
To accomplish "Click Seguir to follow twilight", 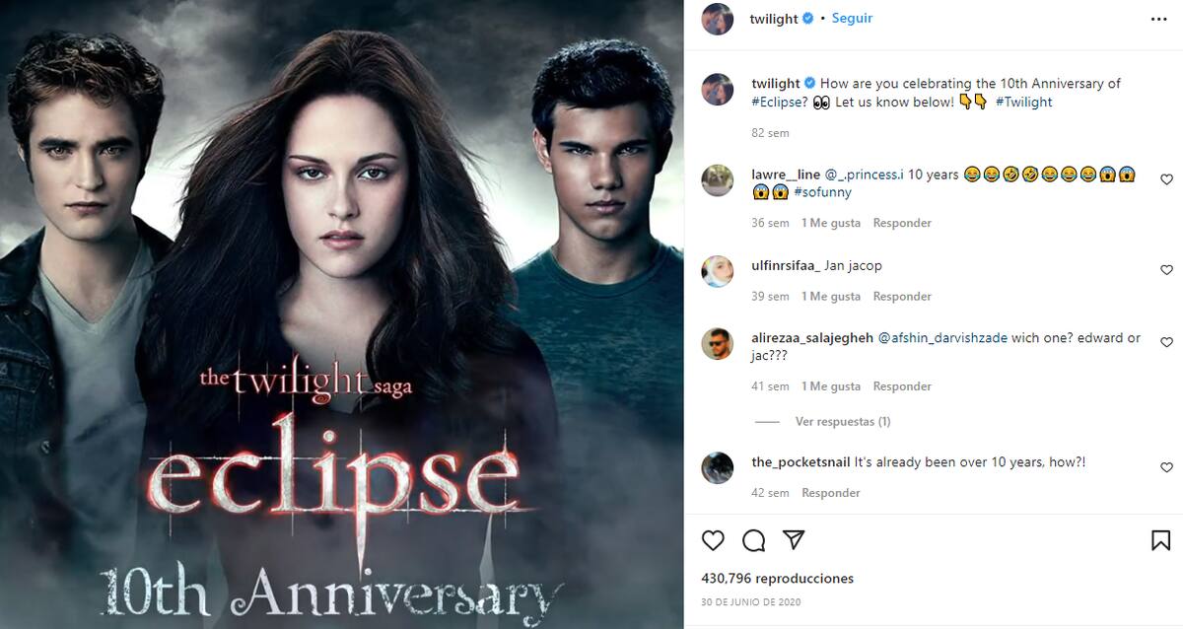I will click(852, 18).
